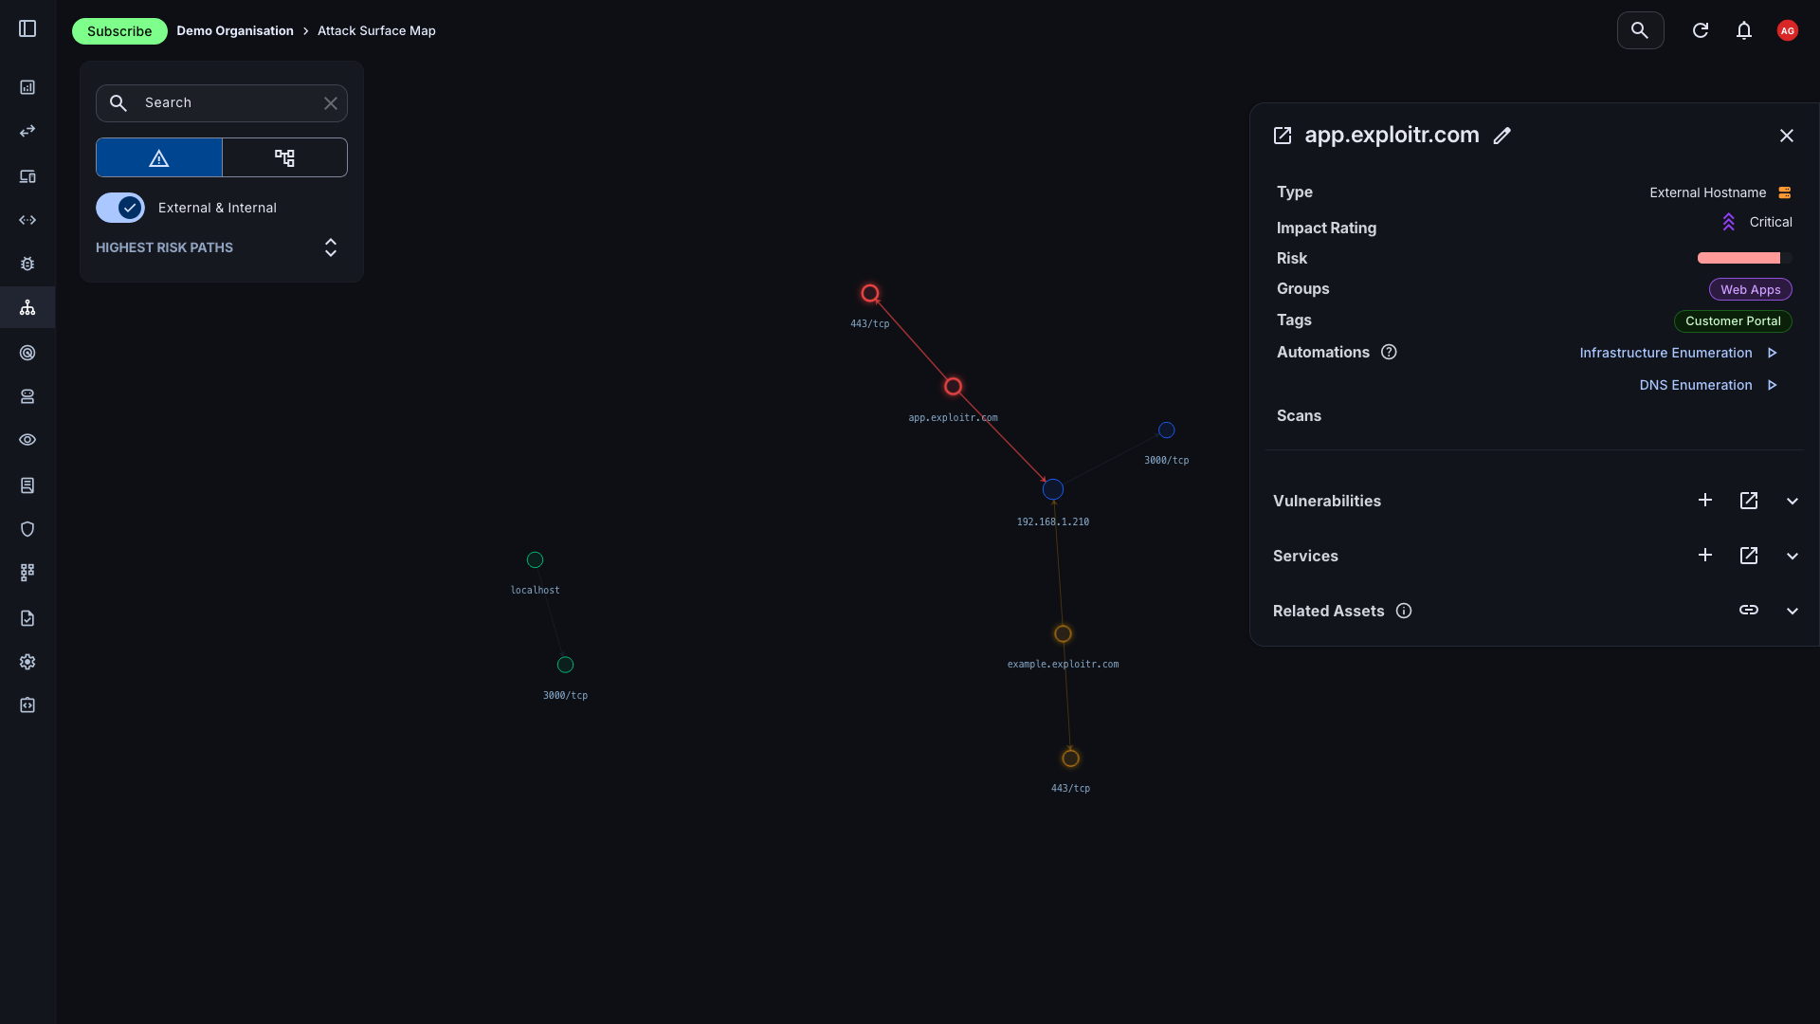Click the Demo Organisation breadcrumb
The width and height of the screenshot is (1820, 1024).
click(235, 30)
